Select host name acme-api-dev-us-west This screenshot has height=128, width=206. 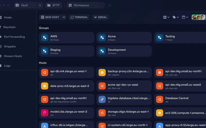coord(123,85)
